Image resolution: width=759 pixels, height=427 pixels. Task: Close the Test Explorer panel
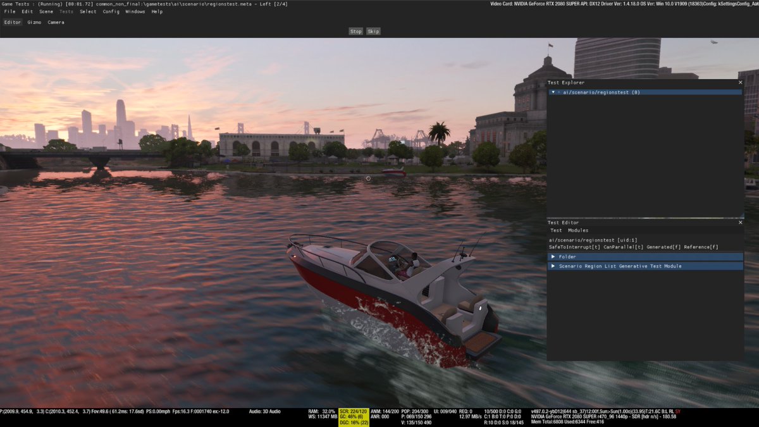(x=740, y=83)
